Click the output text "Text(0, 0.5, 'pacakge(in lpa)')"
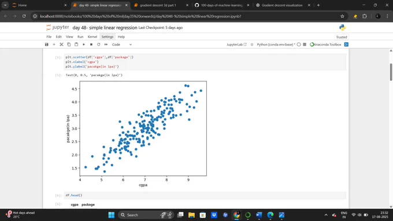Image resolution: width=393 pixels, height=221 pixels. (x=94, y=75)
